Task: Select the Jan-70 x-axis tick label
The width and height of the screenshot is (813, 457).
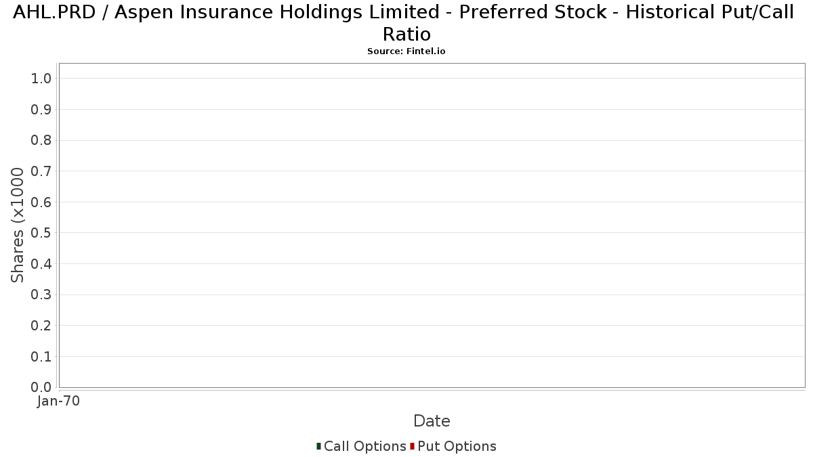Action: point(59,401)
